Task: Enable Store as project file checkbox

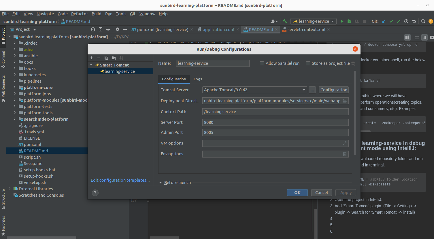Action: pyautogui.click(x=308, y=63)
